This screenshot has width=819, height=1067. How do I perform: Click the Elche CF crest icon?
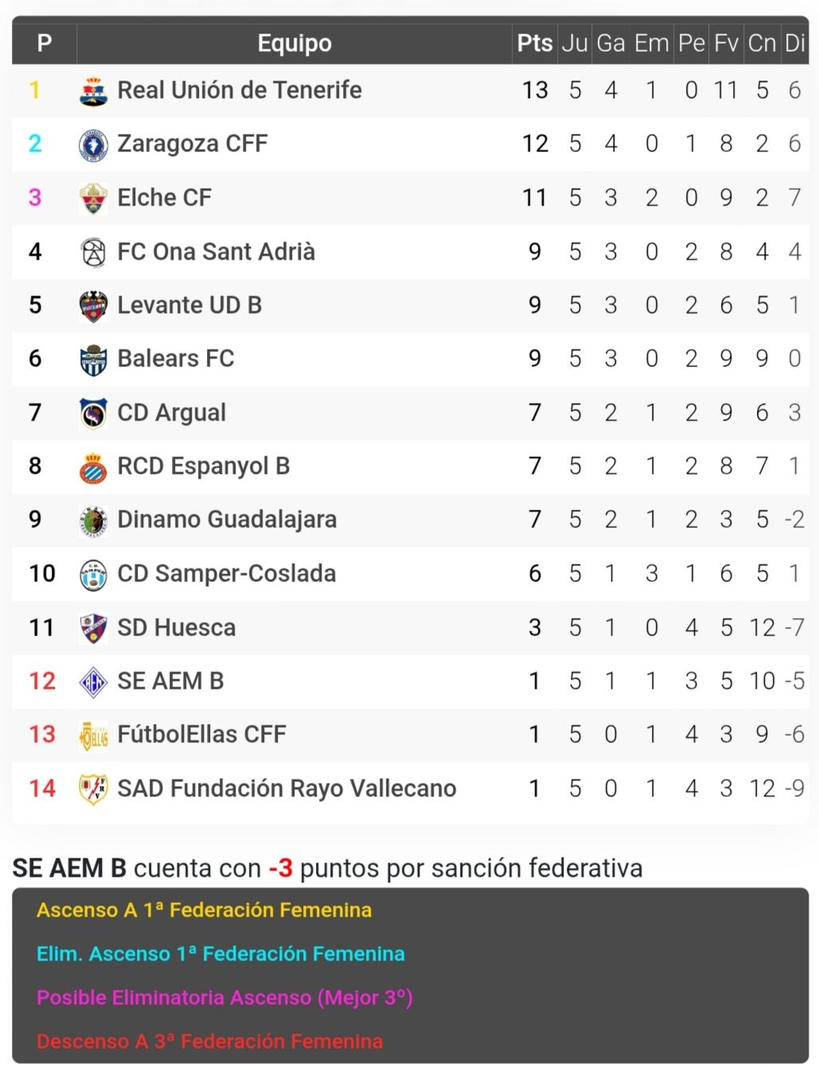(x=94, y=198)
